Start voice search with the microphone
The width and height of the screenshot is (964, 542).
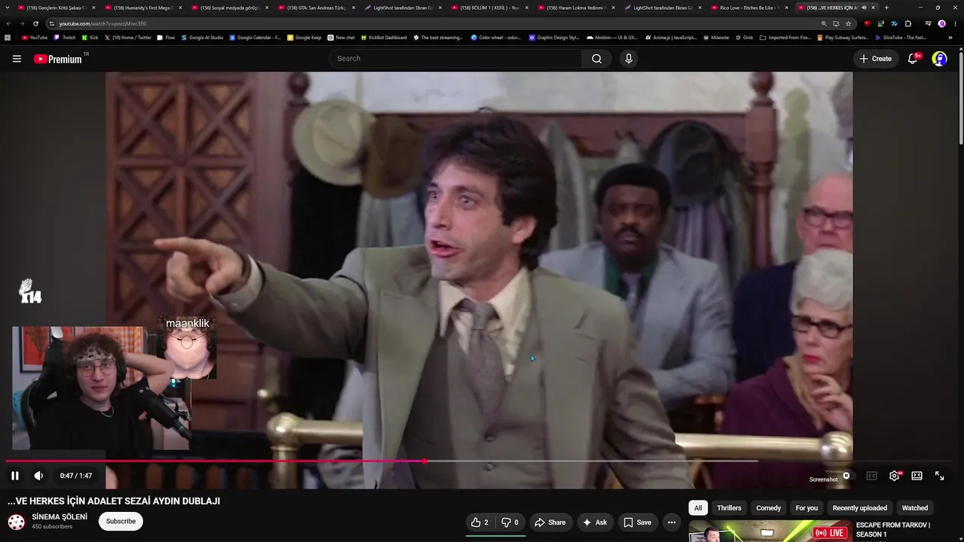629,59
